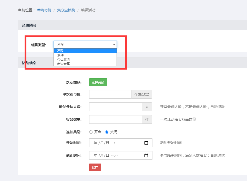247x181 pixels.
Task: Click the 个集分宝 unit label
Action: click(x=142, y=94)
